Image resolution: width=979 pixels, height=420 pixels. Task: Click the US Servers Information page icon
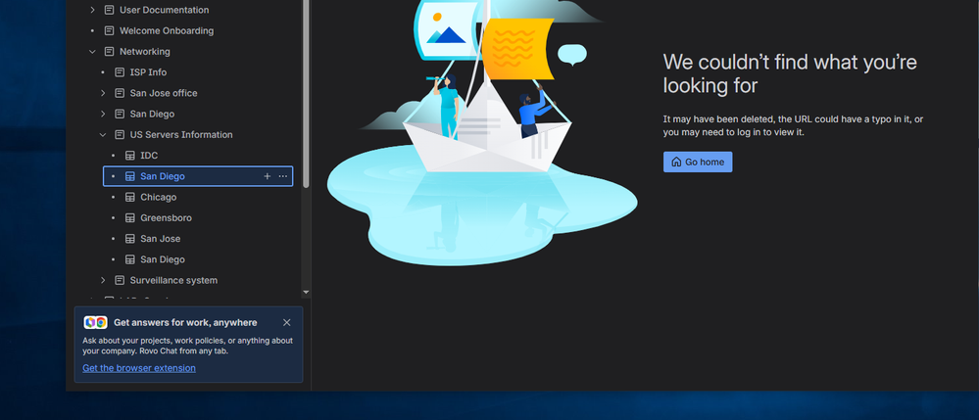120,135
